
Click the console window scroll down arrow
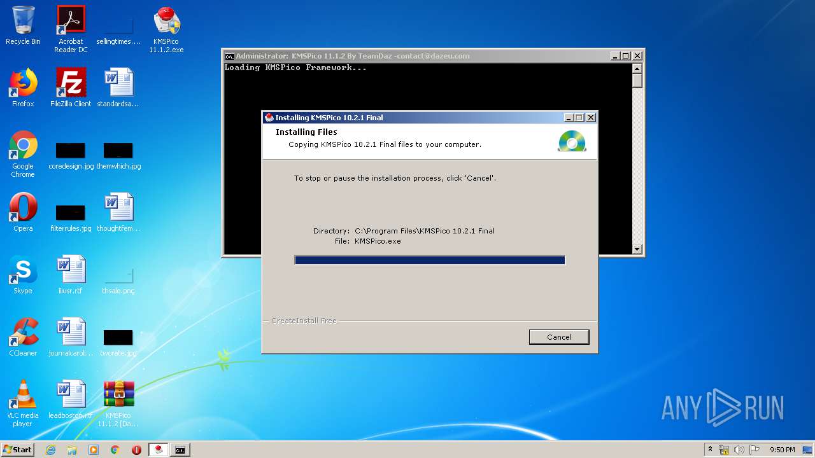tap(637, 249)
